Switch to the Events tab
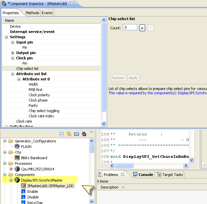 click(x=47, y=13)
